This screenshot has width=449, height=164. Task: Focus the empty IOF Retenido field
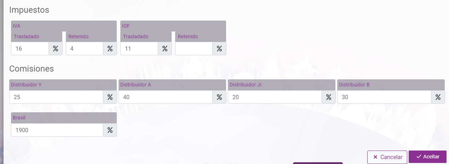(x=194, y=49)
